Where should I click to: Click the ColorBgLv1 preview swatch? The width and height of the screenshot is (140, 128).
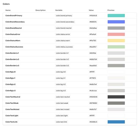click(x=116, y=78)
